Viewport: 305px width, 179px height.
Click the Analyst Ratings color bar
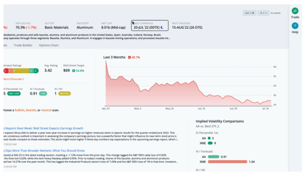(x=20, y=70)
